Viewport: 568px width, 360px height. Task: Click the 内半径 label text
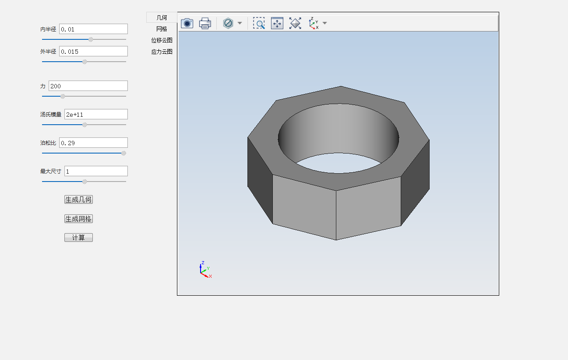(x=48, y=29)
